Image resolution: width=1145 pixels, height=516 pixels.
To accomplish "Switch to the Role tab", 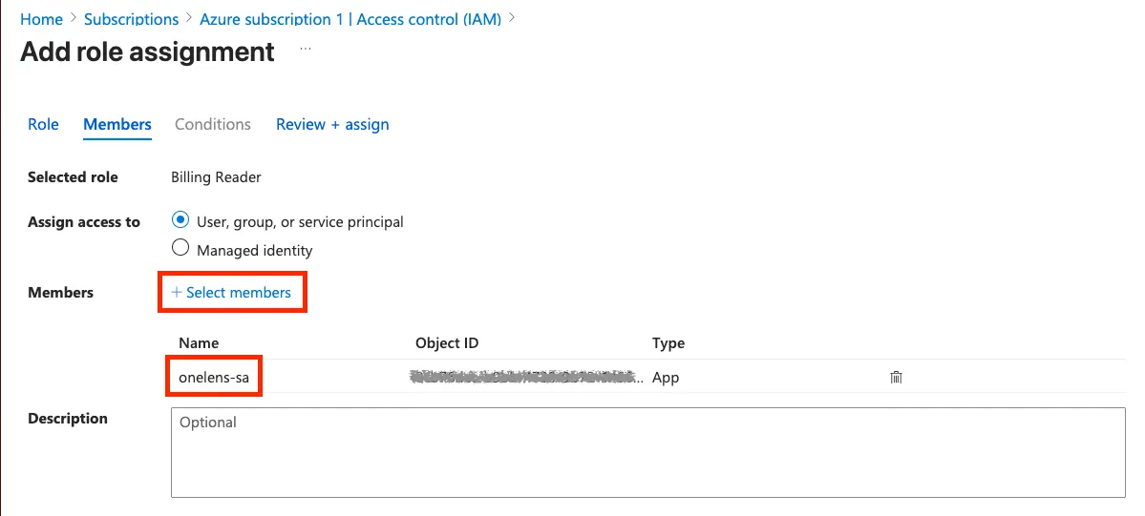I will pos(43,124).
